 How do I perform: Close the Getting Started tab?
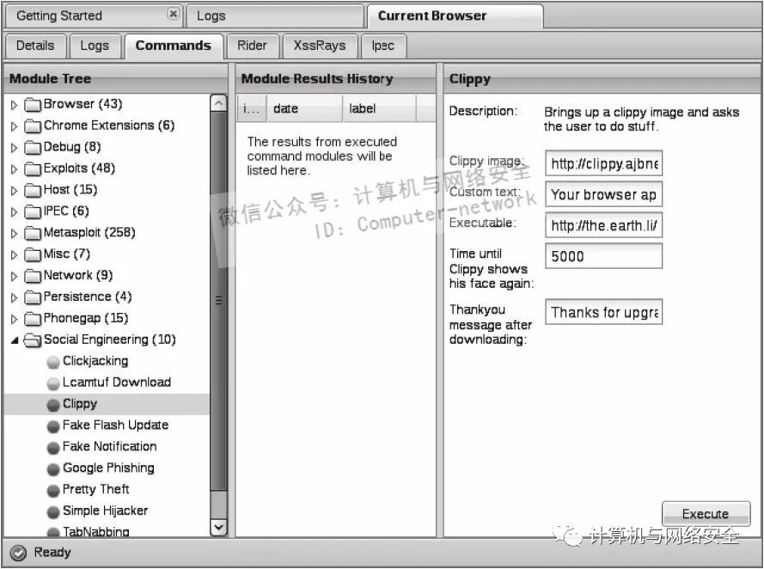click(x=173, y=15)
